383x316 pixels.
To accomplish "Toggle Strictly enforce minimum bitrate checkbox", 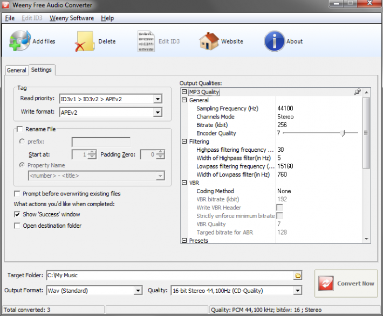I will tap(279, 216).
